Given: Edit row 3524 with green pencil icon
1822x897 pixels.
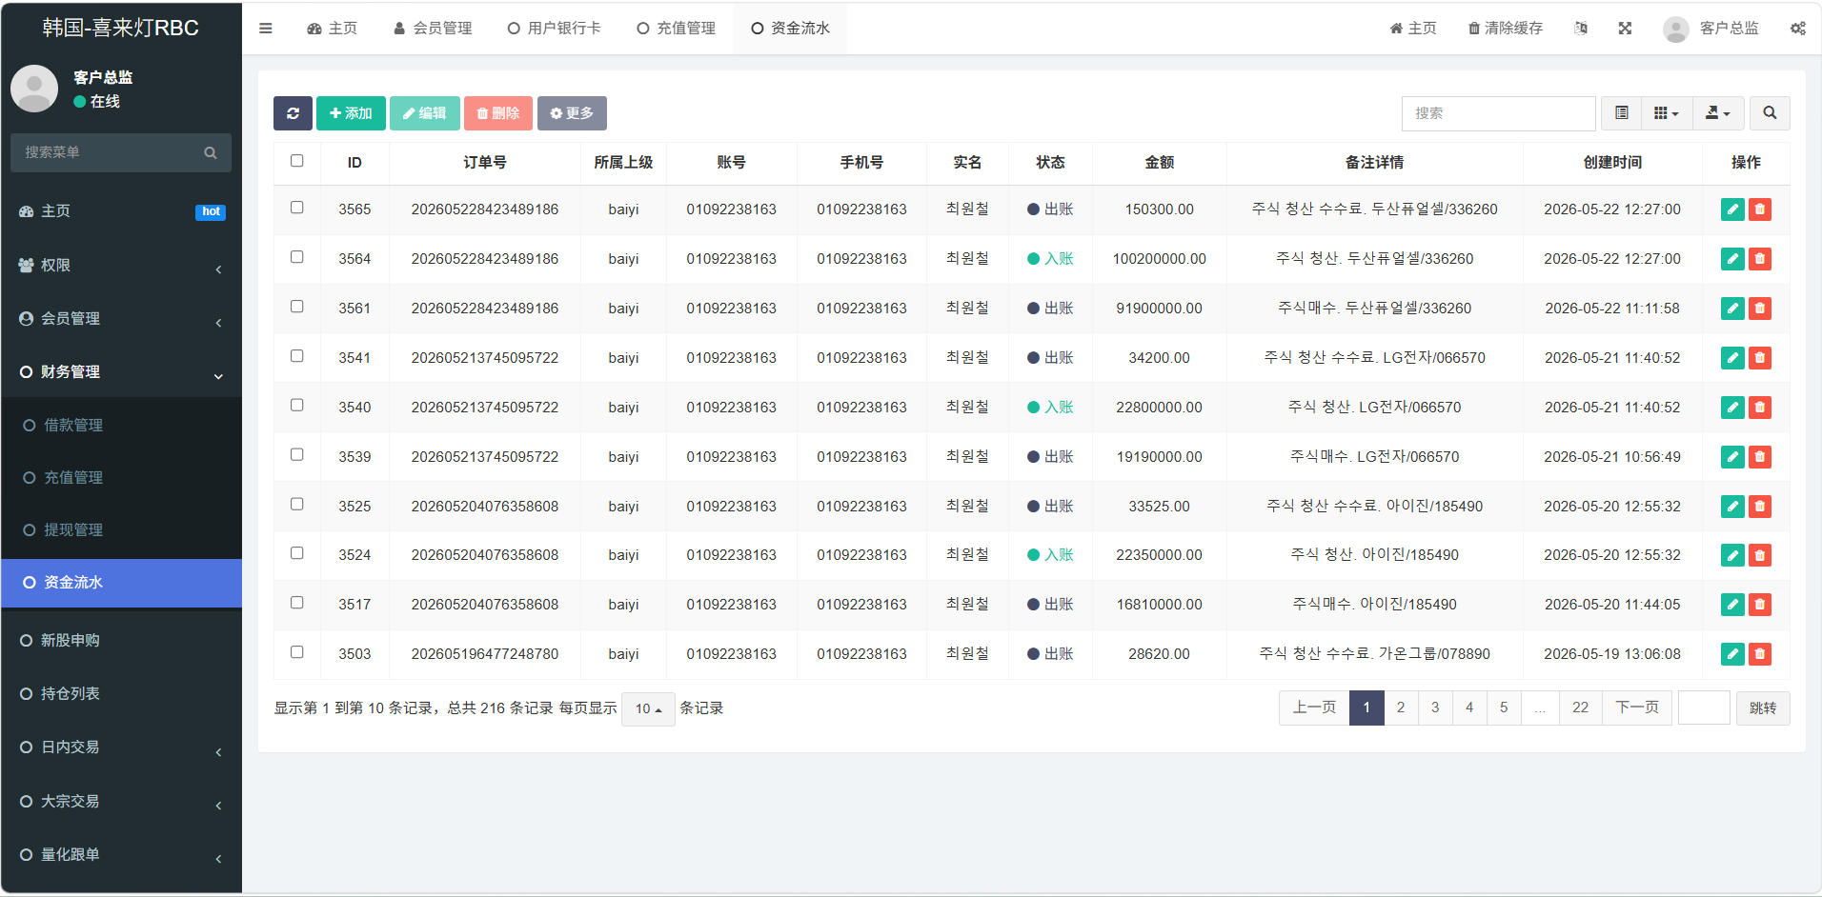Looking at the screenshot, I should pos(1732,555).
